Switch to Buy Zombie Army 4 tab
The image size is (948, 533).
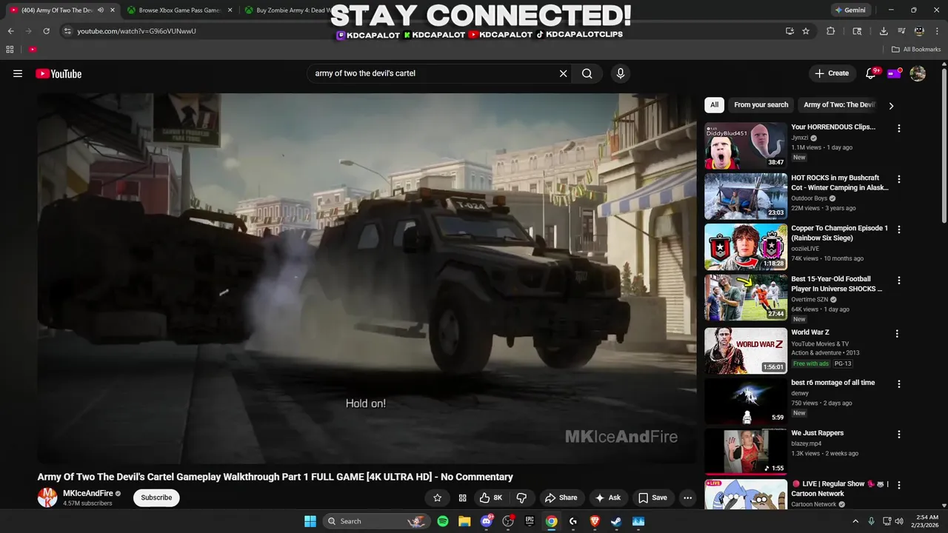point(293,10)
